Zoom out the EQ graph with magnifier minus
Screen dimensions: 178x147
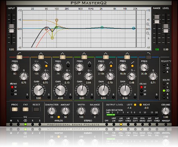point(148,33)
